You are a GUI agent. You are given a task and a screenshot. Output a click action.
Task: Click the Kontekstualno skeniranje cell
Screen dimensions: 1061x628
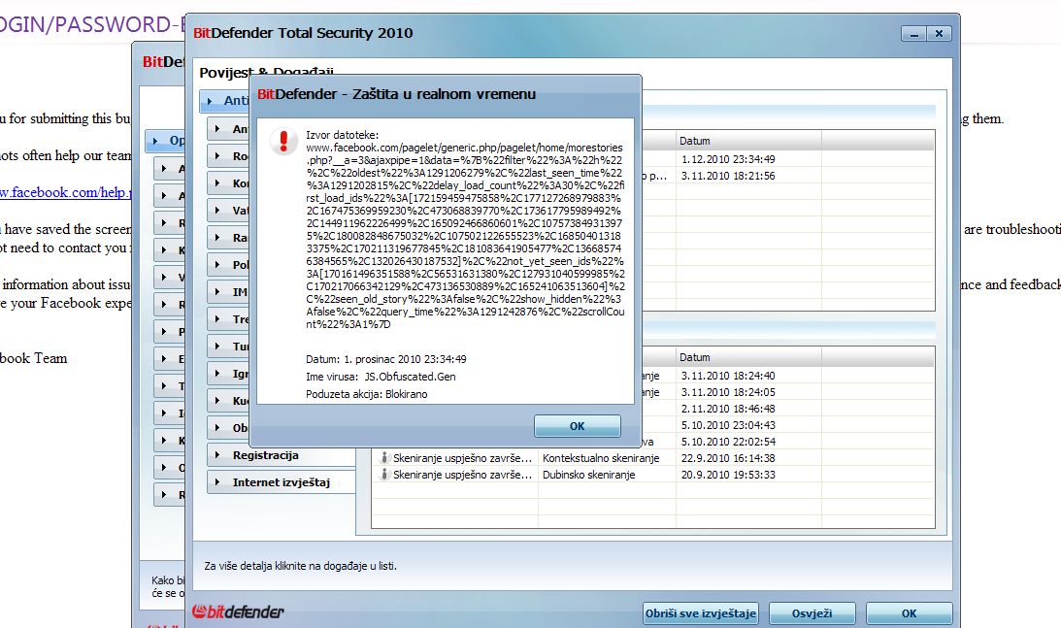(x=601, y=458)
